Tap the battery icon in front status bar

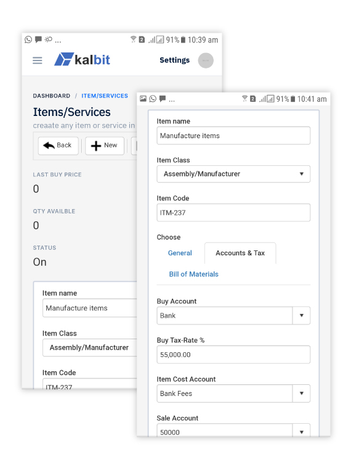pyautogui.click(x=293, y=99)
